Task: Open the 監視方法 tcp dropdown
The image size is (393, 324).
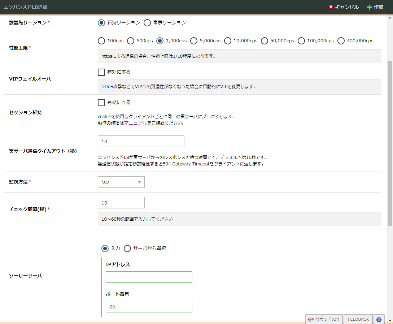Action: tap(121, 182)
